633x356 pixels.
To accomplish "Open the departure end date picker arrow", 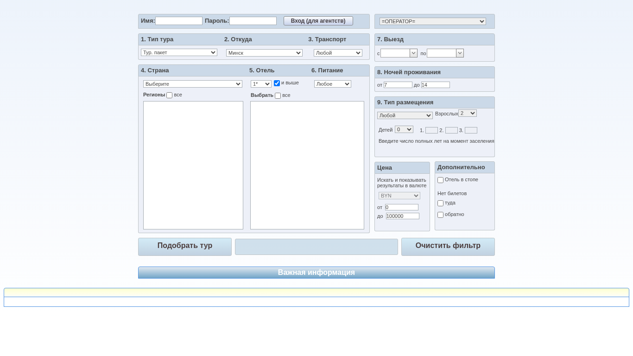I will coord(460,53).
